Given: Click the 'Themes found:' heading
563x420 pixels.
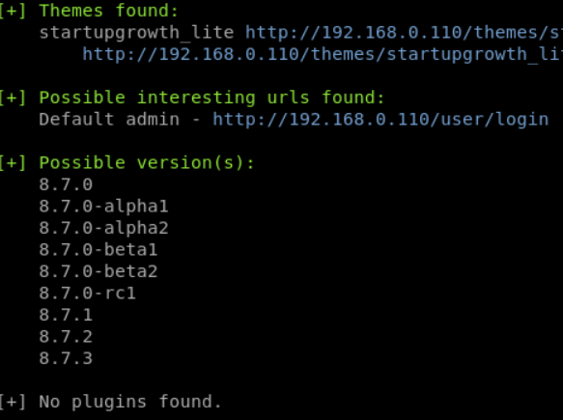Looking at the screenshot, I should pos(109,11).
